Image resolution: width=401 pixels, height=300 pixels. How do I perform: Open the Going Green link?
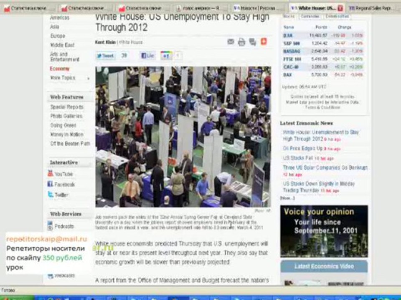63,125
